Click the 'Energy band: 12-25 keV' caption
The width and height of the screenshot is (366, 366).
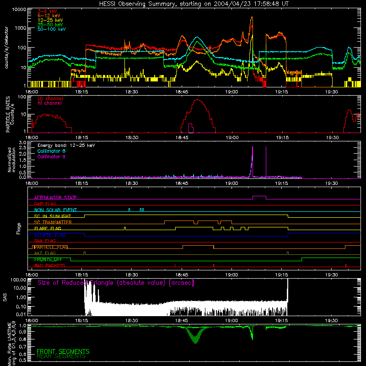(x=66, y=145)
